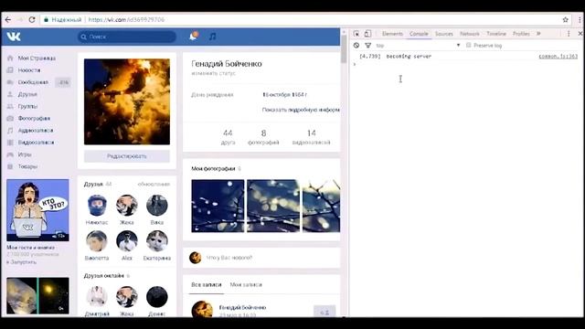Open friend Alex avatar

[x=127, y=241]
